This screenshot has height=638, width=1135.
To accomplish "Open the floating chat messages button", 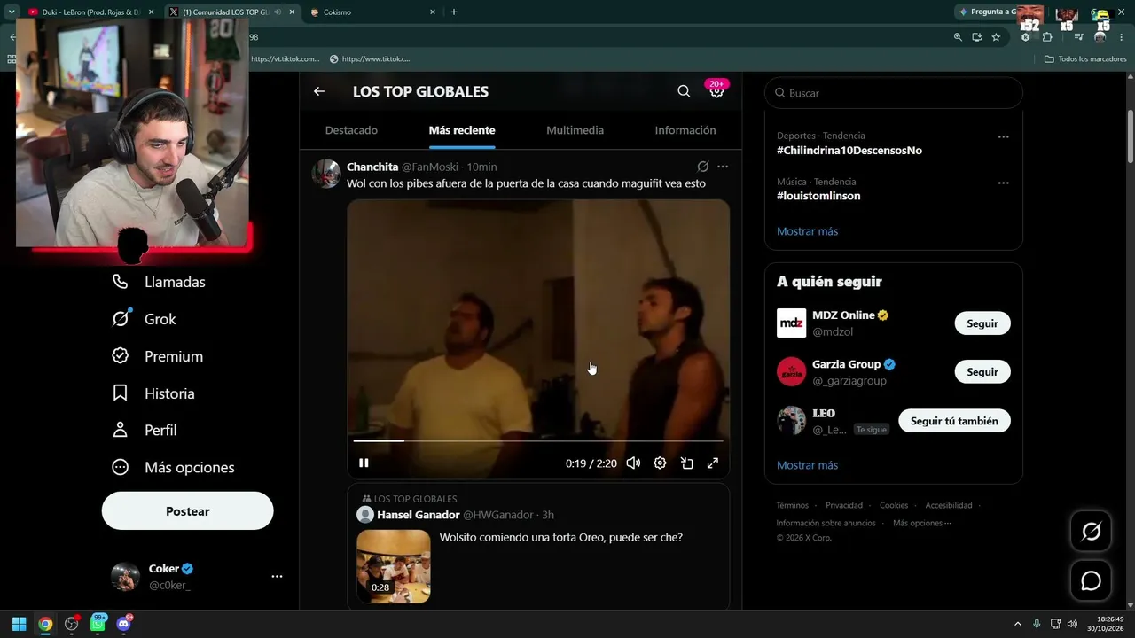I will 1091,581.
